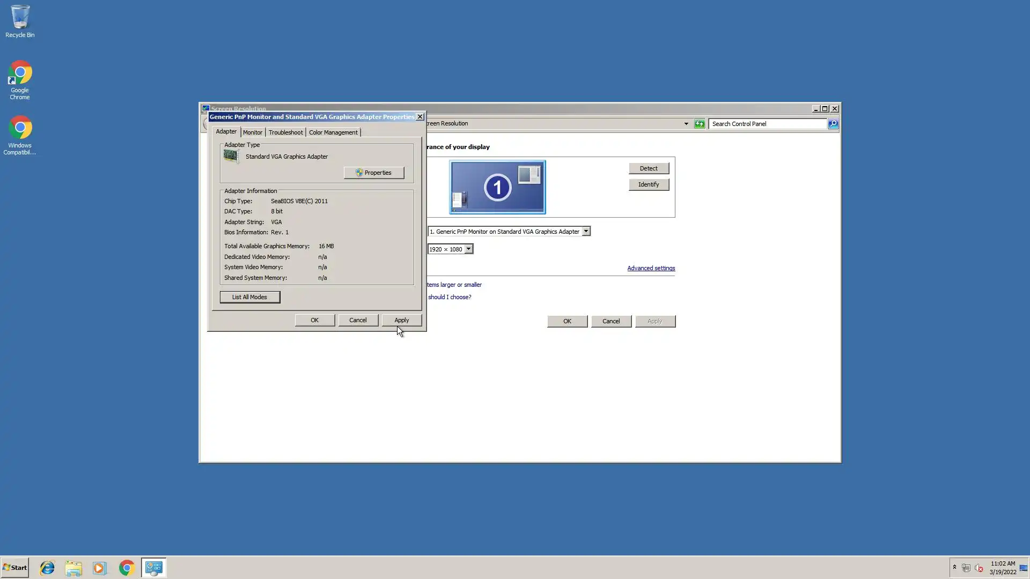Screen dimensions: 1030x579
Task: Switch to the Monitor tab
Action: coord(253,132)
